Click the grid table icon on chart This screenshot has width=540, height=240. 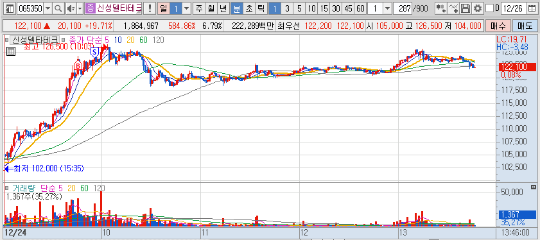click(x=10, y=51)
